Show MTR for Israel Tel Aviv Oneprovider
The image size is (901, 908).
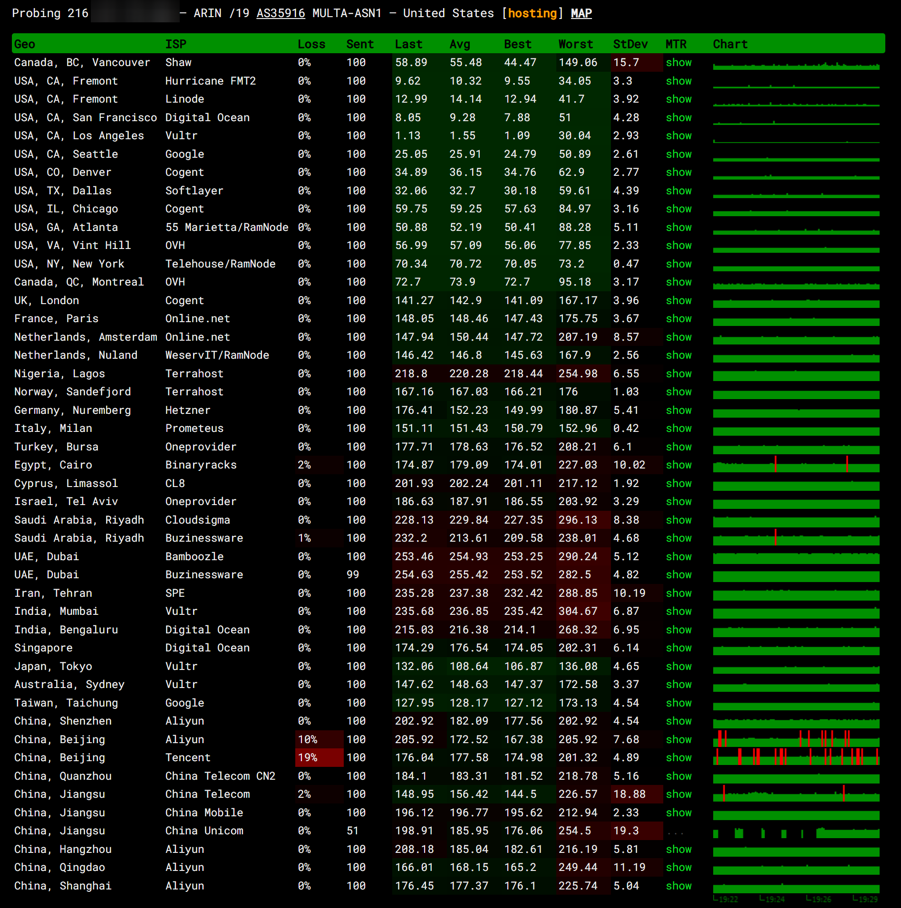(x=678, y=502)
